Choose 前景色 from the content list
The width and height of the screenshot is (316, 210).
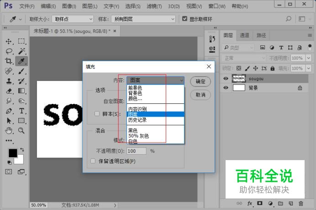[x=155, y=88]
